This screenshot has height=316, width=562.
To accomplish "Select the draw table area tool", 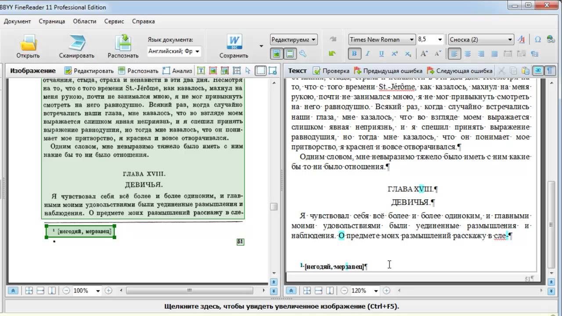I will tap(237, 71).
